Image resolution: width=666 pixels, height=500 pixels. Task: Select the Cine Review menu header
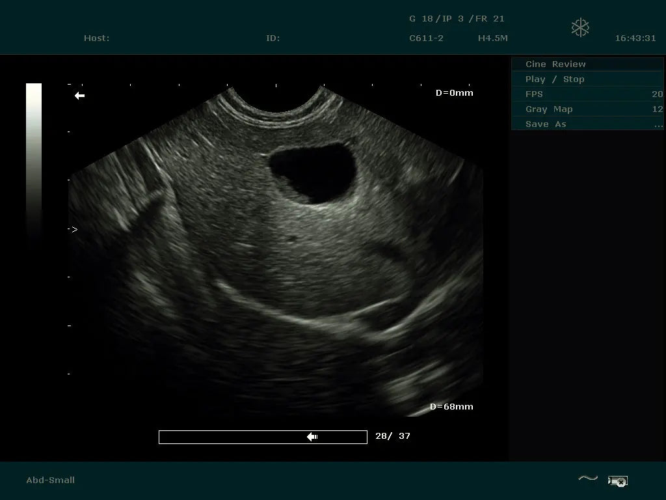[x=555, y=64]
